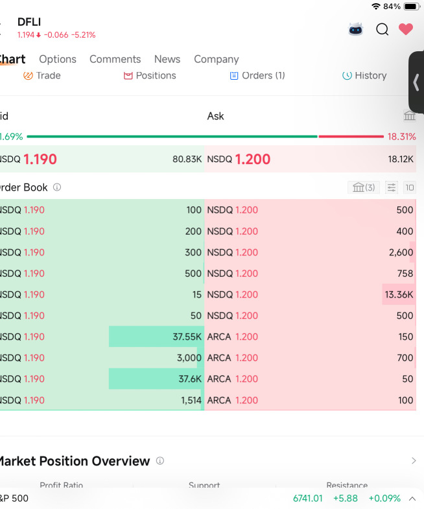The image size is (424, 509).
Task: Go to the Company tab
Action: tap(216, 59)
